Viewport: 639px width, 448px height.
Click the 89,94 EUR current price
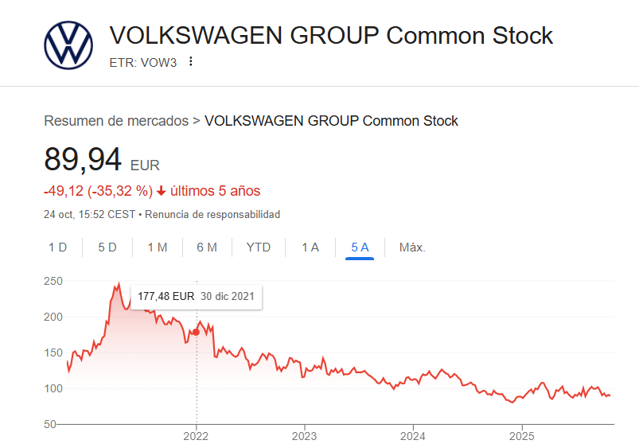click(83, 159)
